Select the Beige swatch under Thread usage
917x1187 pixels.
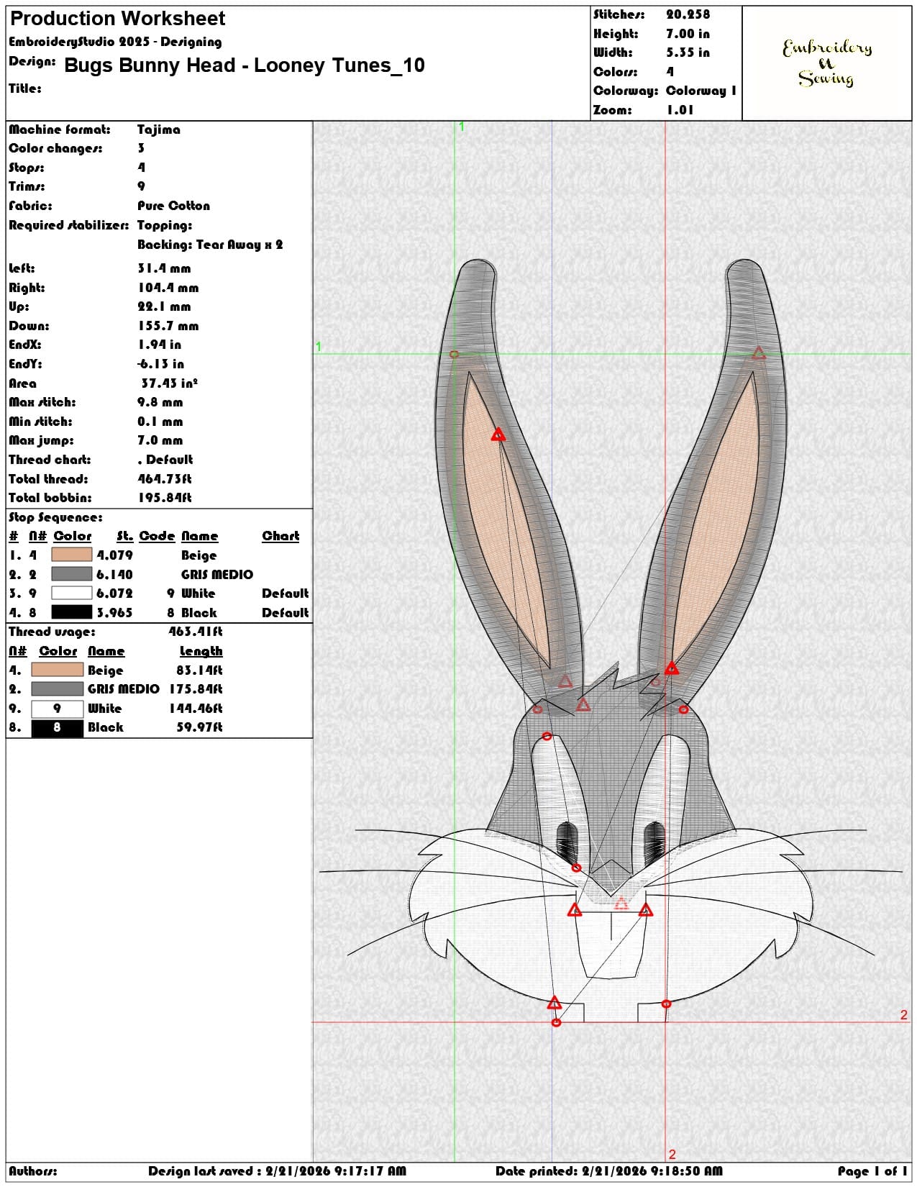58,670
